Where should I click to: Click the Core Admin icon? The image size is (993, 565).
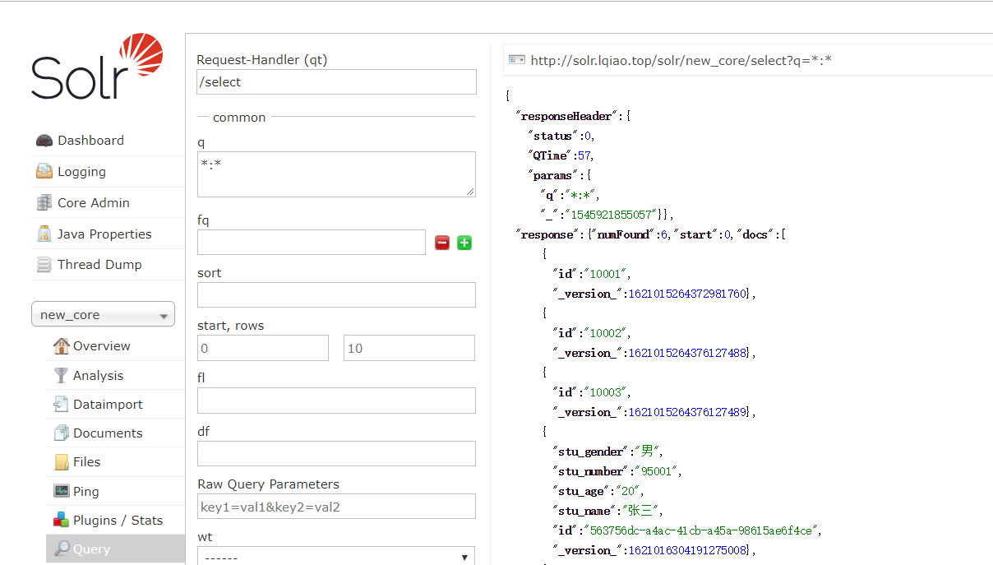(44, 202)
